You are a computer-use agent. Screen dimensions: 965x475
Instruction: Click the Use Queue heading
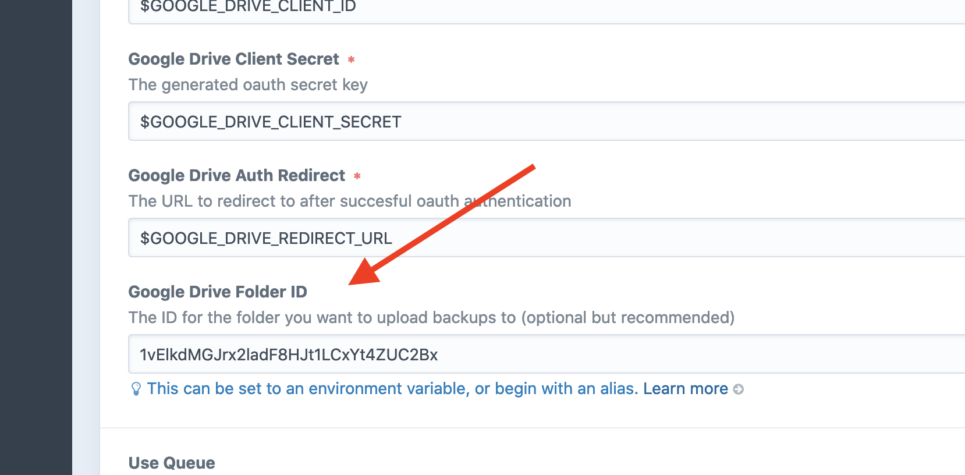pyautogui.click(x=172, y=463)
